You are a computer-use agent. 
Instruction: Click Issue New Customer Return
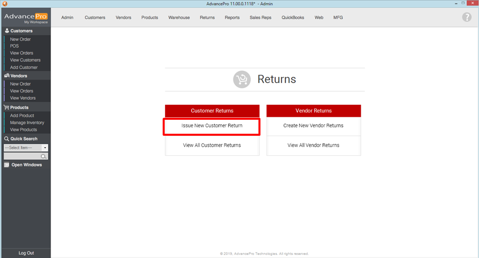tap(212, 126)
